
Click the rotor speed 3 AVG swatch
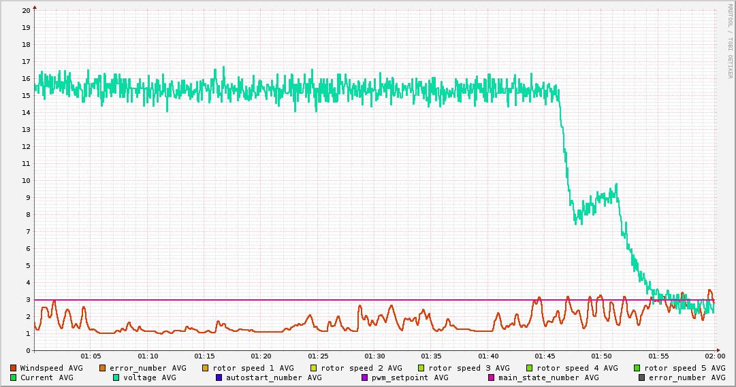click(421, 368)
